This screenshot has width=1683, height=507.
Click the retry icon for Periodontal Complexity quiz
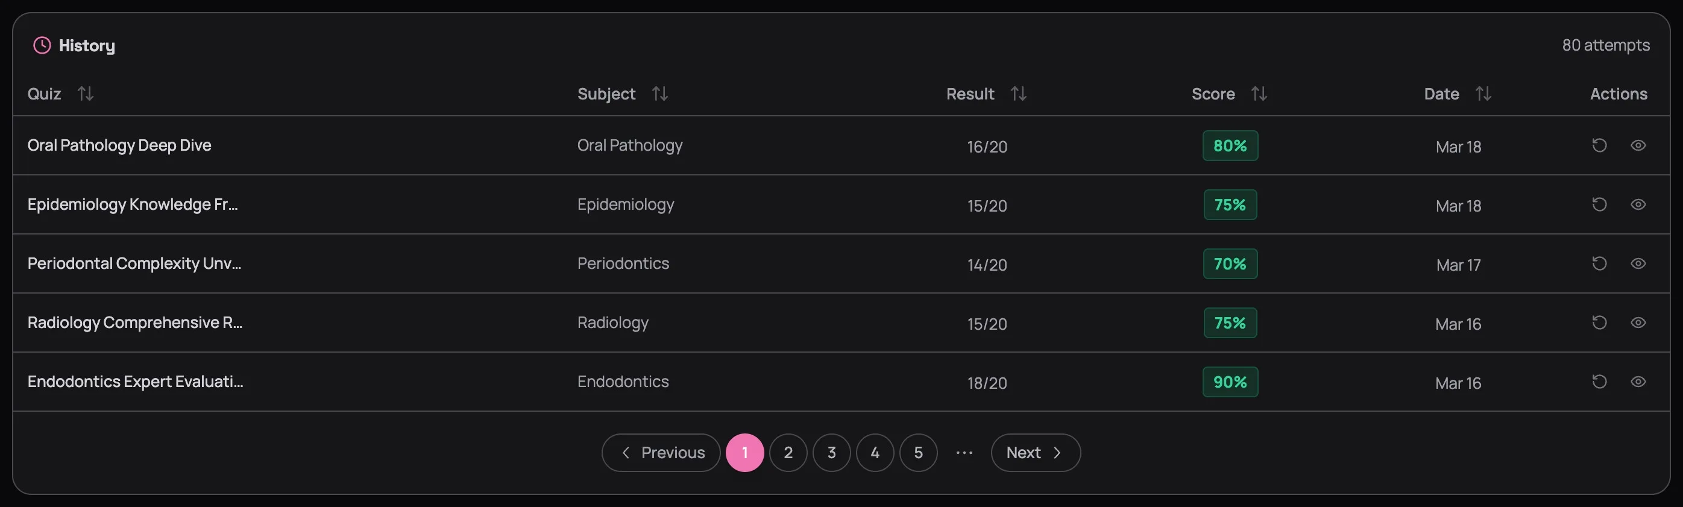1599,263
